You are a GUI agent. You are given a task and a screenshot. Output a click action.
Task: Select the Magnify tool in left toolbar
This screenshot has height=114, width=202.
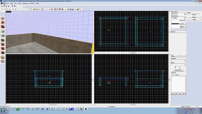[3, 22]
